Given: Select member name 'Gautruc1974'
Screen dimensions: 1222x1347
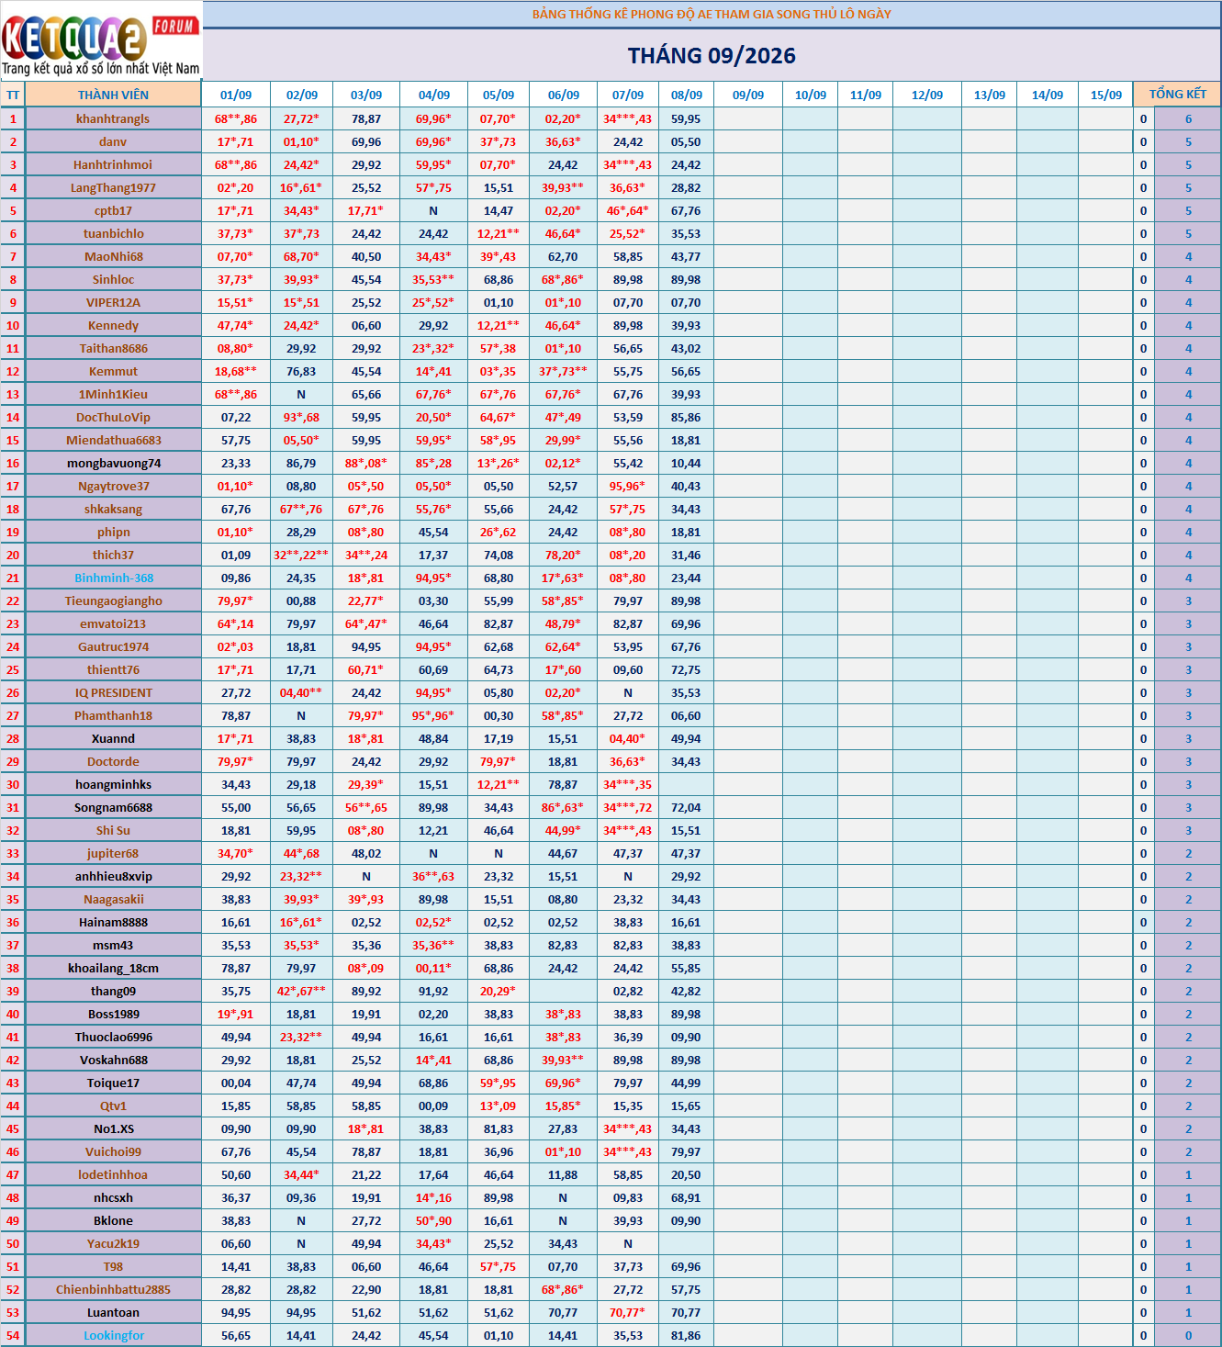Looking at the screenshot, I should pos(113,647).
